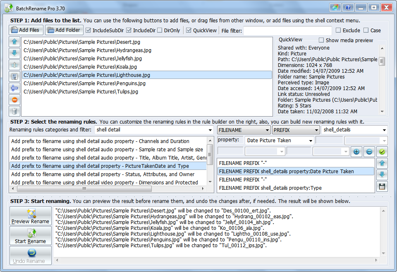Select the Koala.jpg file row
This screenshot has width=397, height=272.
pos(147,67)
